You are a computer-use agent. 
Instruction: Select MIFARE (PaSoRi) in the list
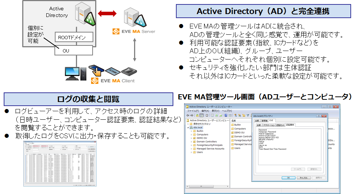click(266, 139)
